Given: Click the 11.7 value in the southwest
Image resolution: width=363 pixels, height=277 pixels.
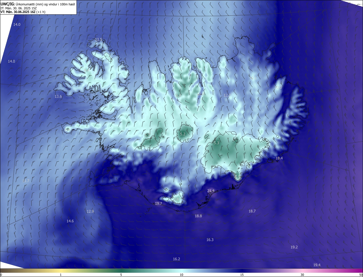Looking at the screenshot, I should (26, 181).
